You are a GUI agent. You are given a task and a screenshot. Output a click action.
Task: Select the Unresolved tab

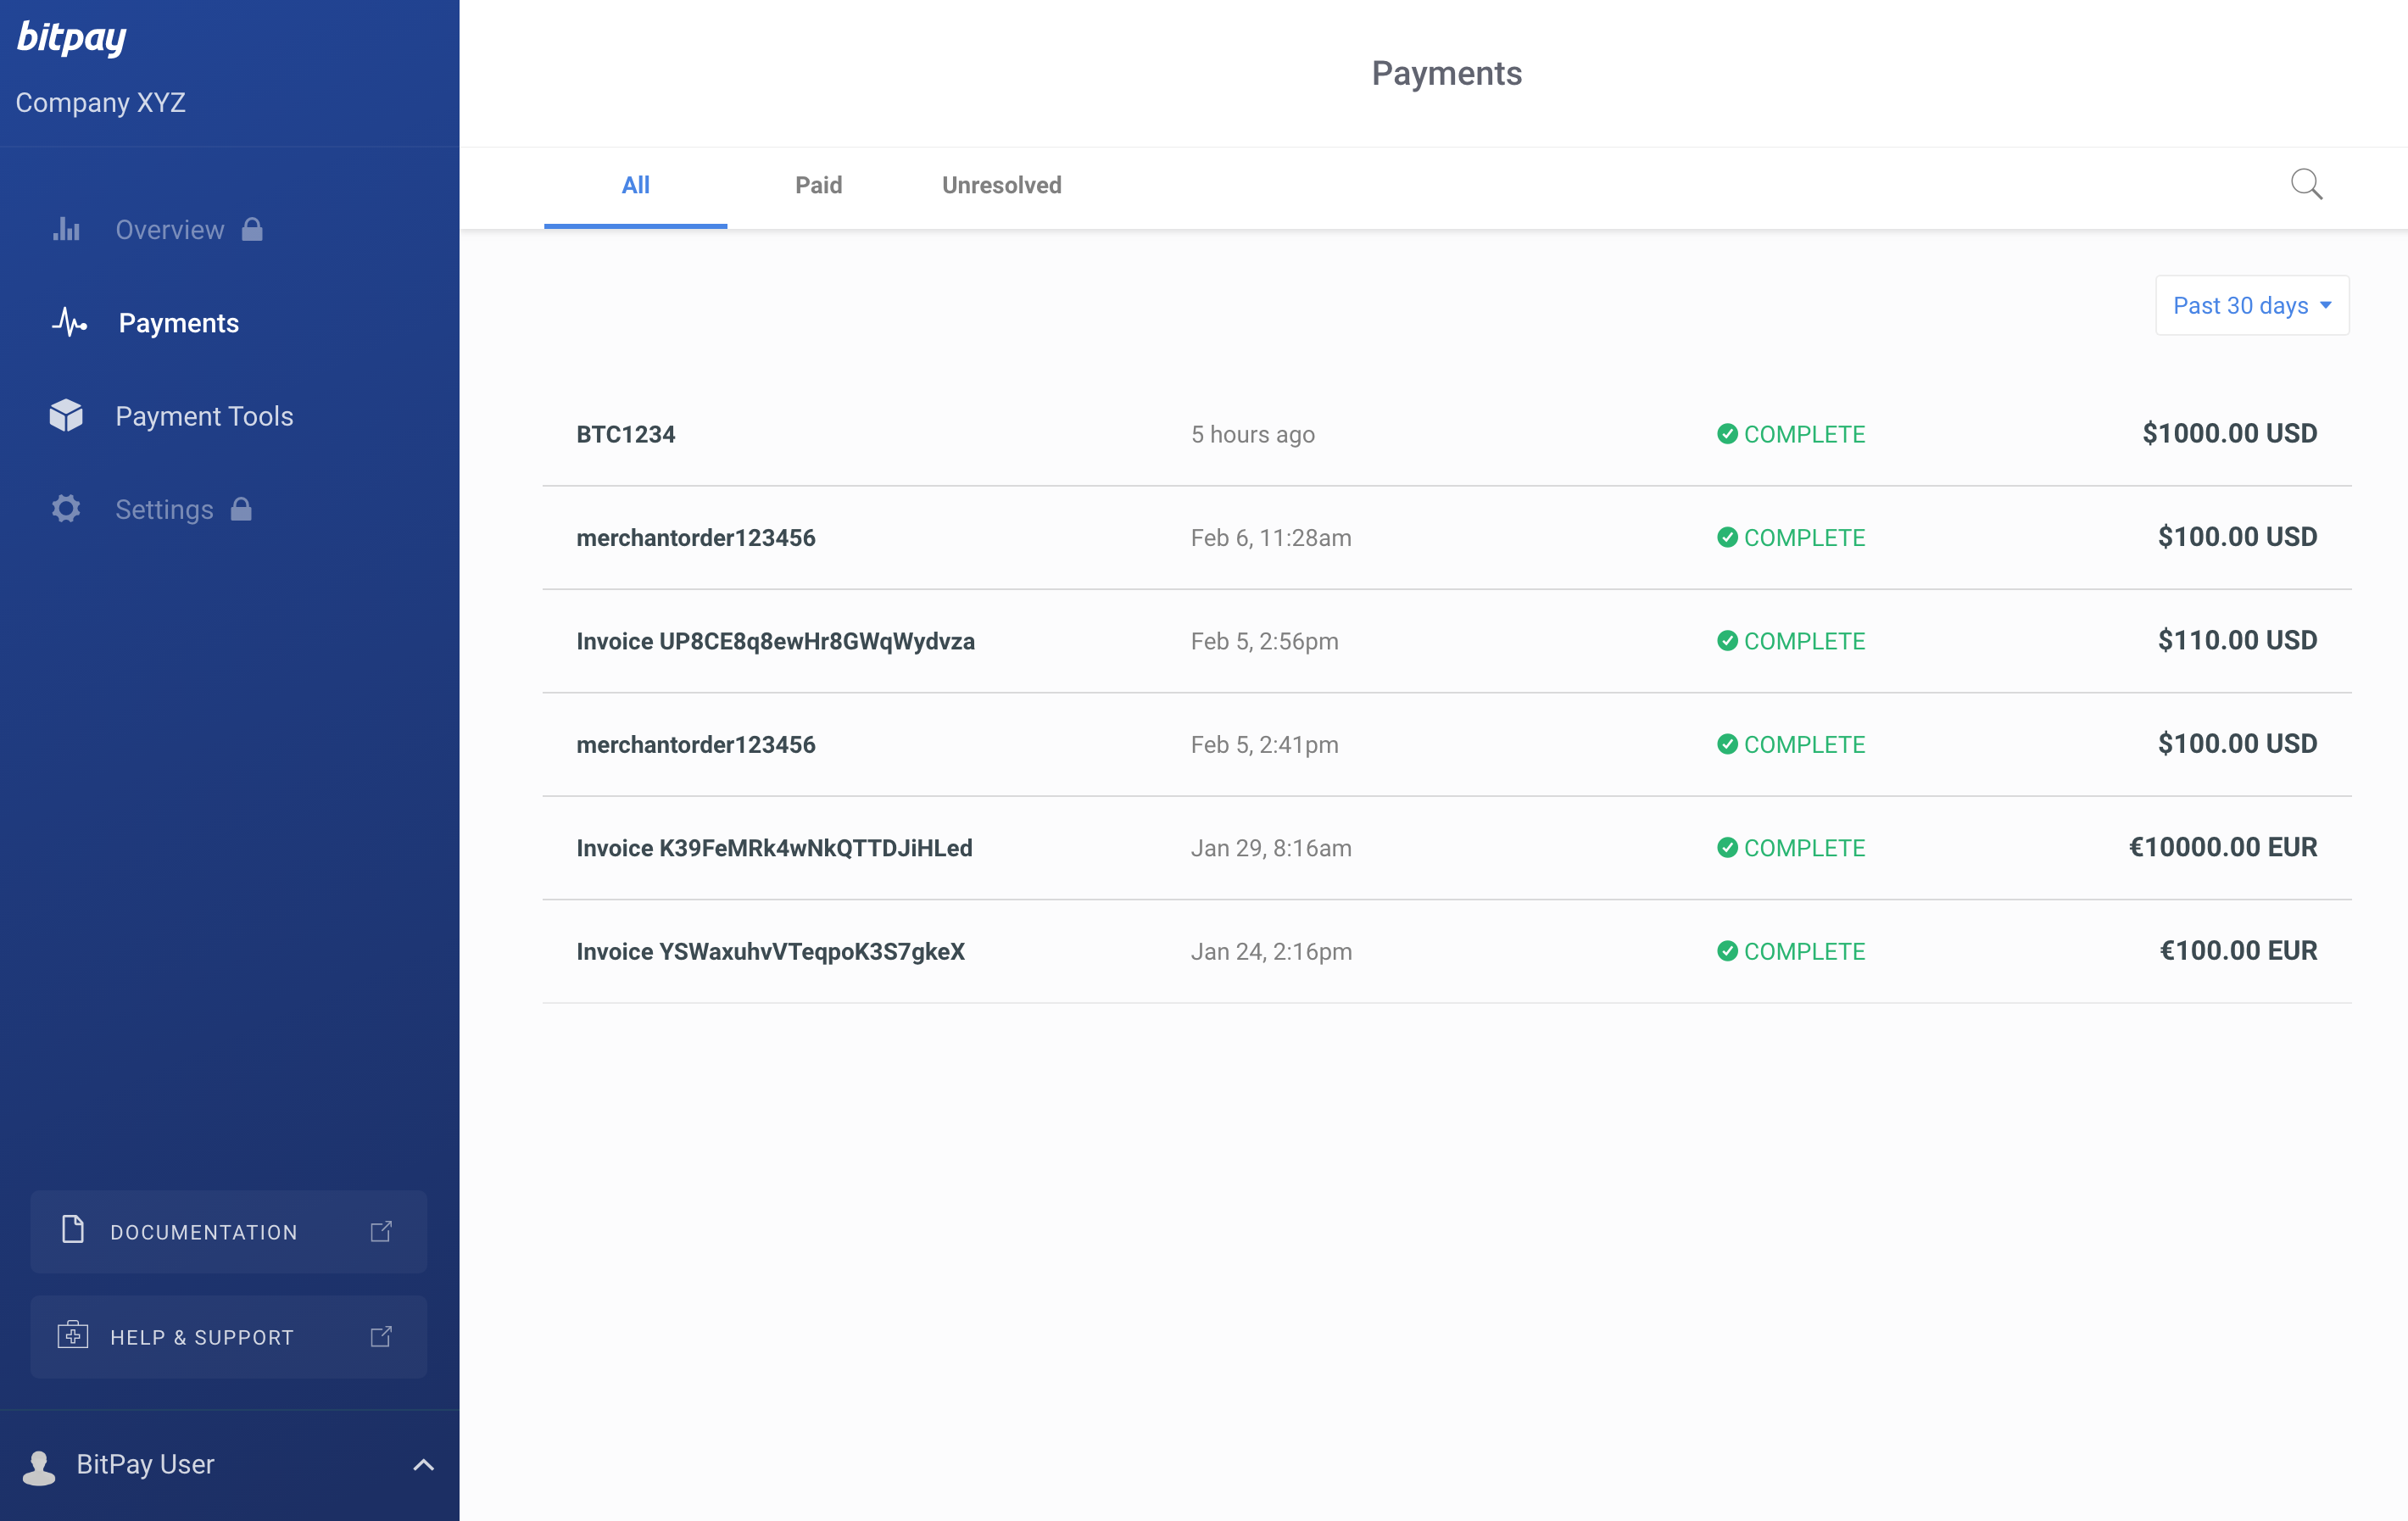pyautogui.click(x=1001, y=184)
